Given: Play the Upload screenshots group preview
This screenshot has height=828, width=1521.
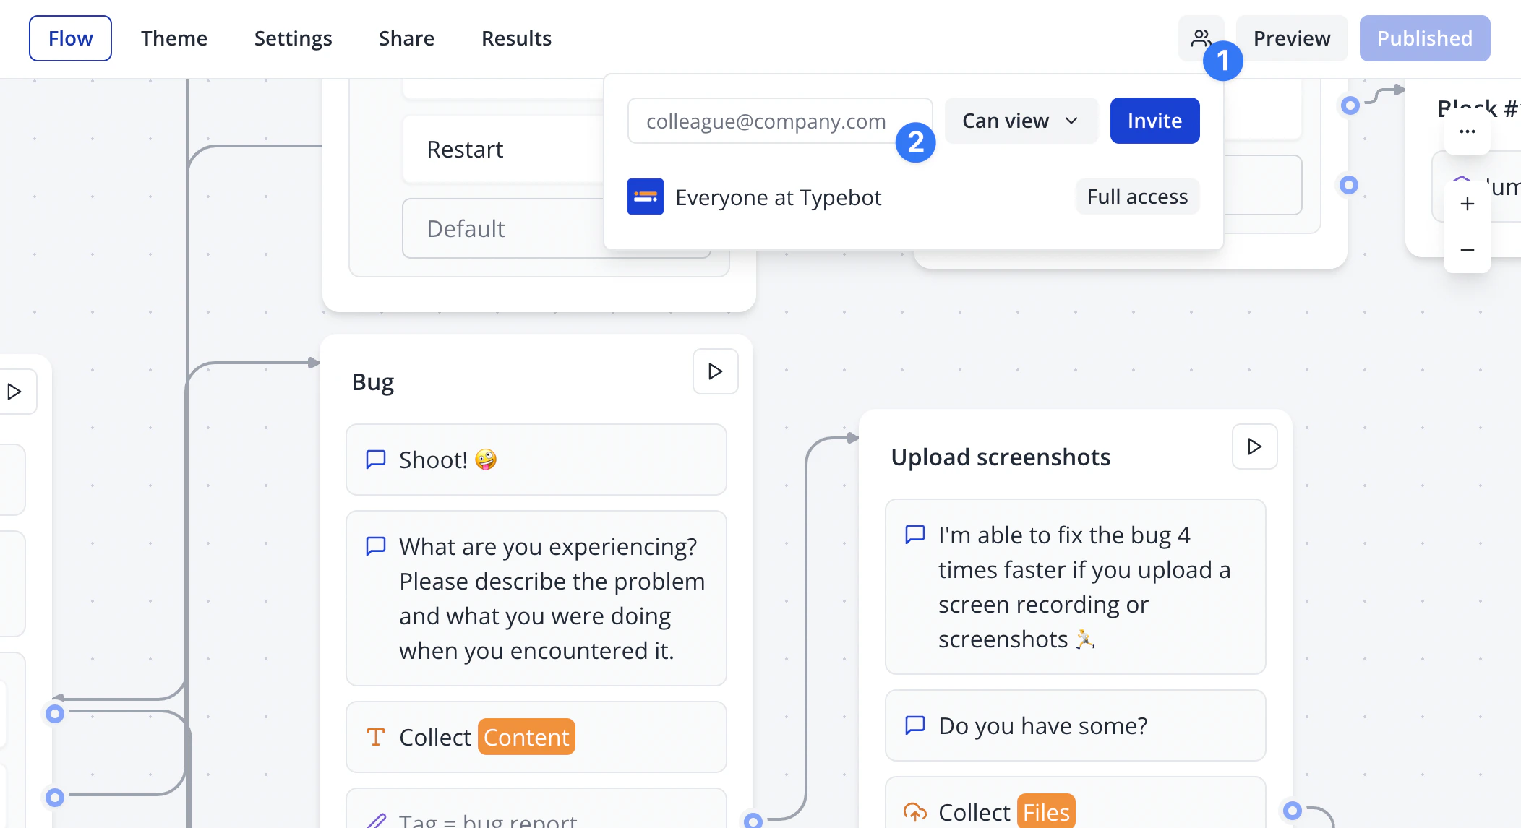Looking at the screenshot, I should [1254, 447].
